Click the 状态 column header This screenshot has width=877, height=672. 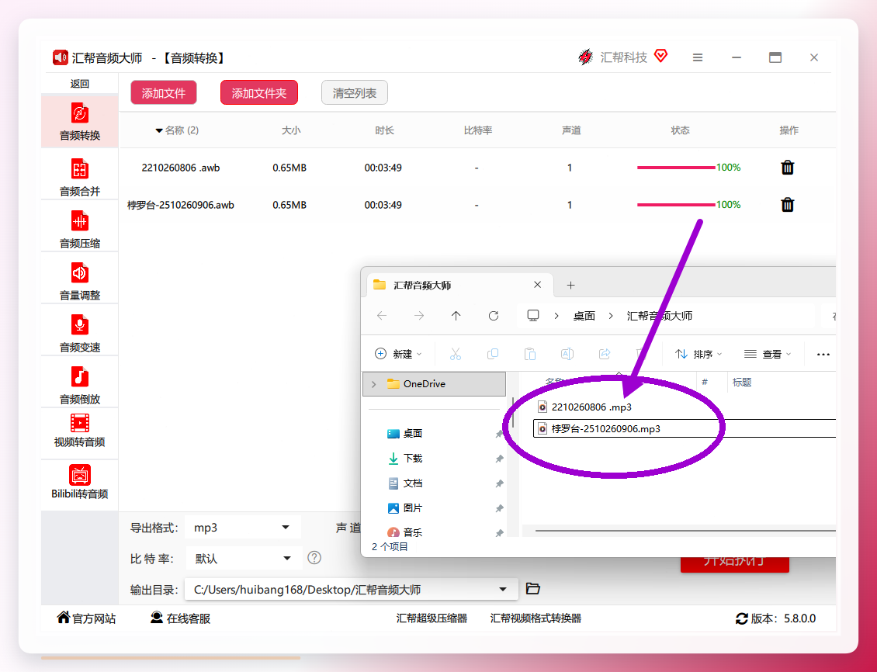pyautogui.click(x=680, y=130)
